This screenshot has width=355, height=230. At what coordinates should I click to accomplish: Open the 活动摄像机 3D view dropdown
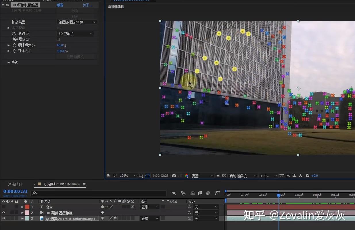(x=243, y=176)
